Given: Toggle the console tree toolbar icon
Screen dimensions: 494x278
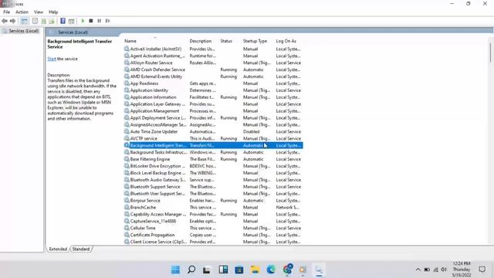Looking at the screenshot, I should point(24,21).
